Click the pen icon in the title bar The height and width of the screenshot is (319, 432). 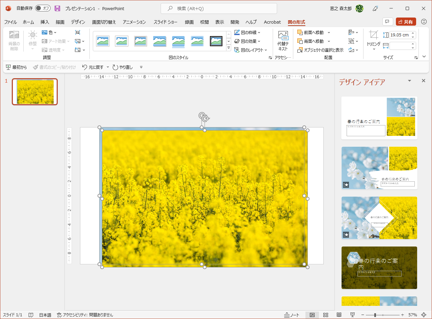[x=375, y=8]
